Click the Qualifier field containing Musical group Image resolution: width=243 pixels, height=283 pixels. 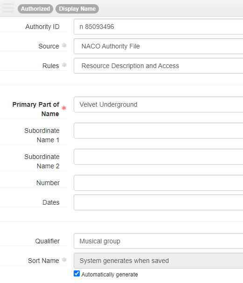click(158, 241)
